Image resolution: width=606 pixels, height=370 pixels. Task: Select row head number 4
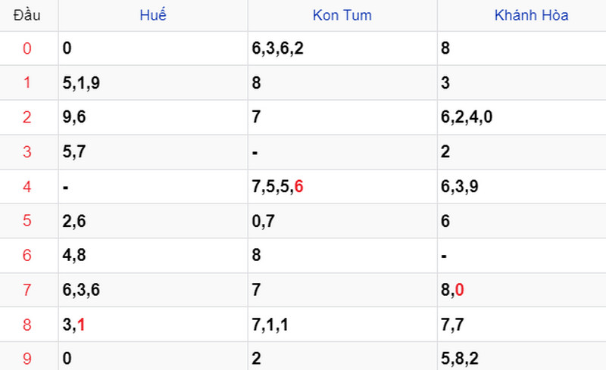click(x=27, y=186)
